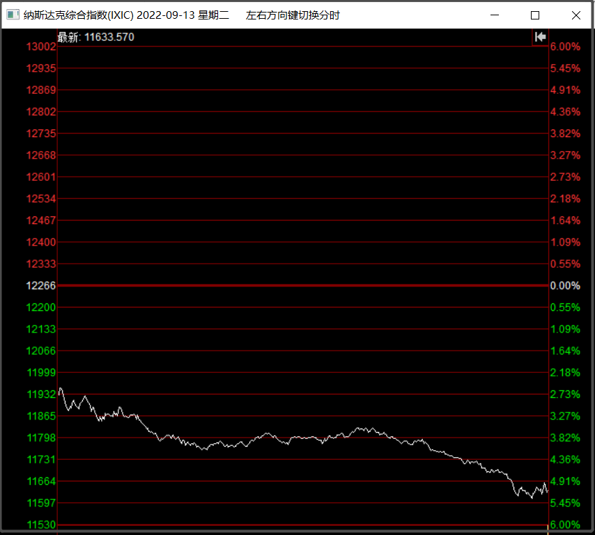Image resolution: width=595 pixels, height=535 pixels.
Task: Click the jump-to-start arrow icon
Action: pos(540,37)
